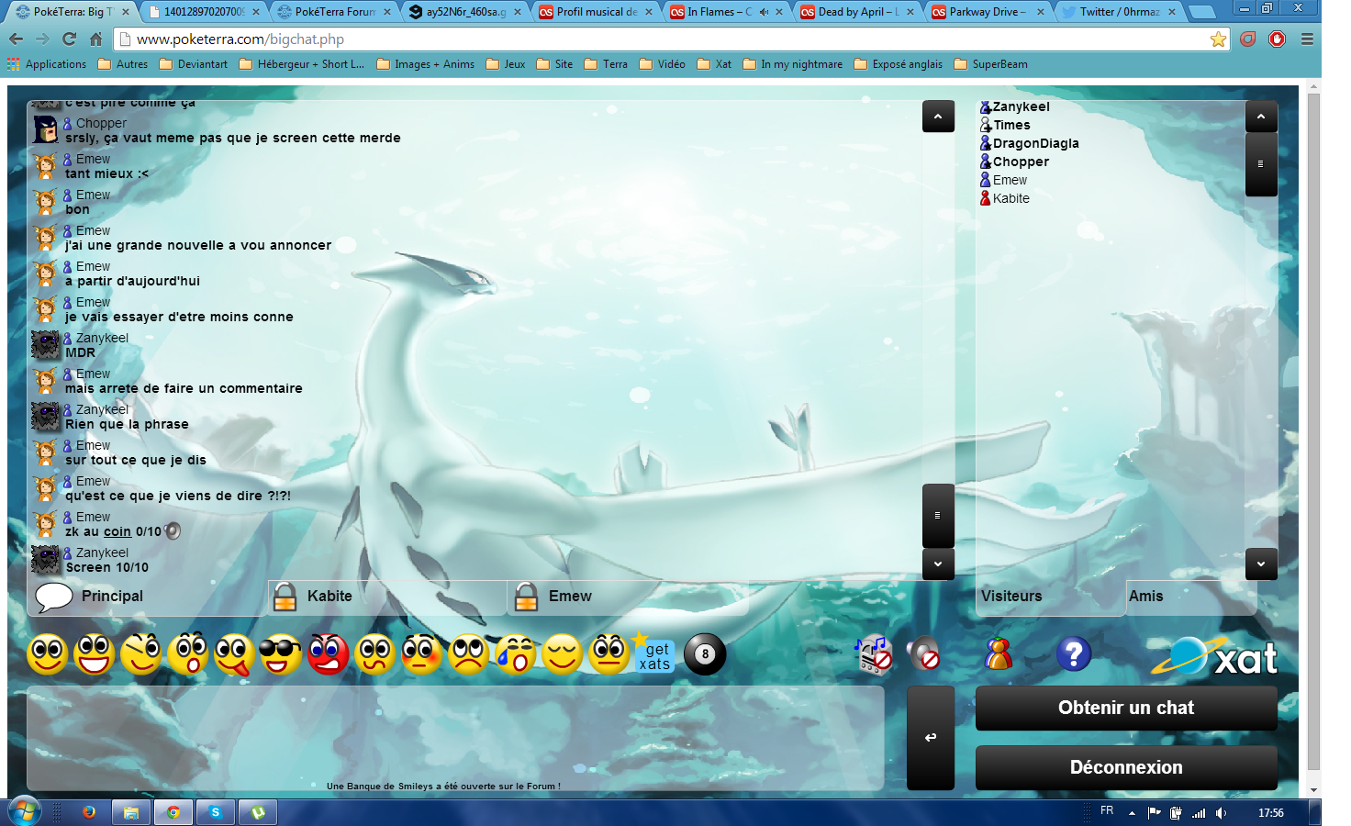1351x826 pixels.
Task: Switch to the Parkway Drive browser tab
Action: [988, 12]
